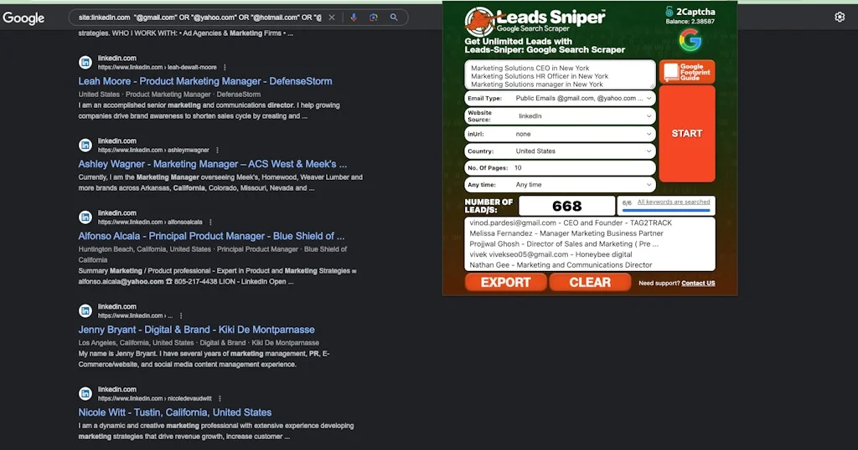Viewport: 858px width, 450px height.
Task: Click the 2Captcha lock icon
Action: click(x=669, y=12)
